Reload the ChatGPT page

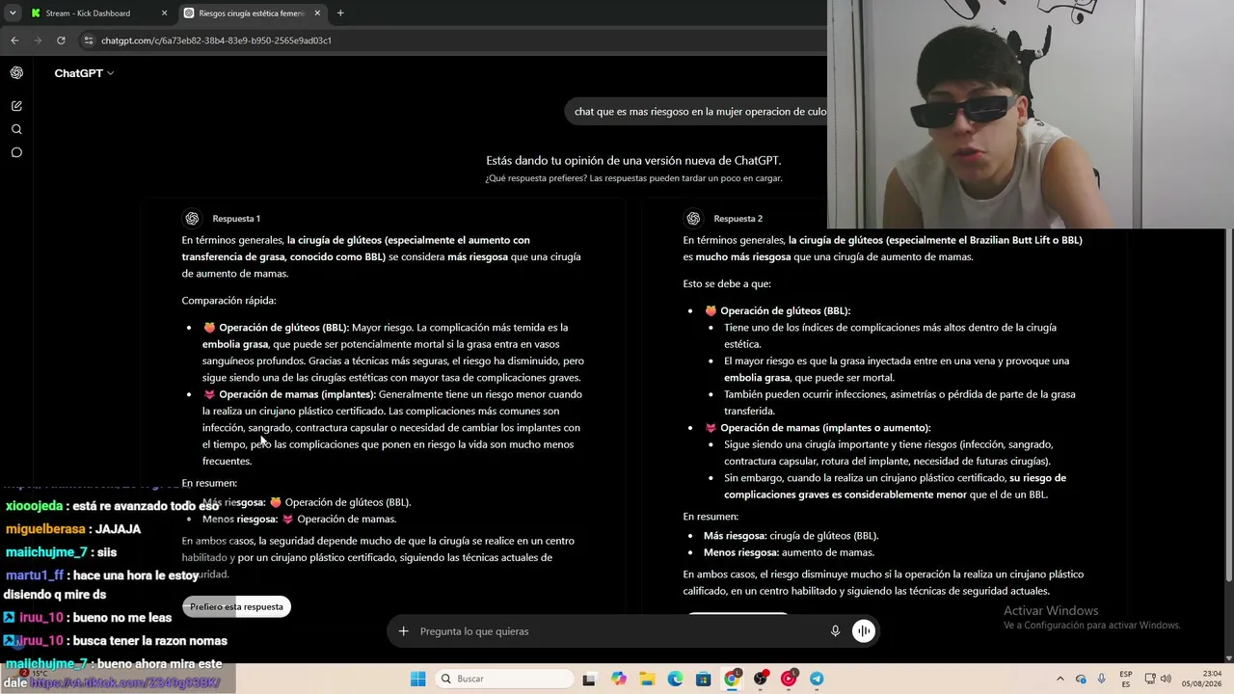pos(61,40)
